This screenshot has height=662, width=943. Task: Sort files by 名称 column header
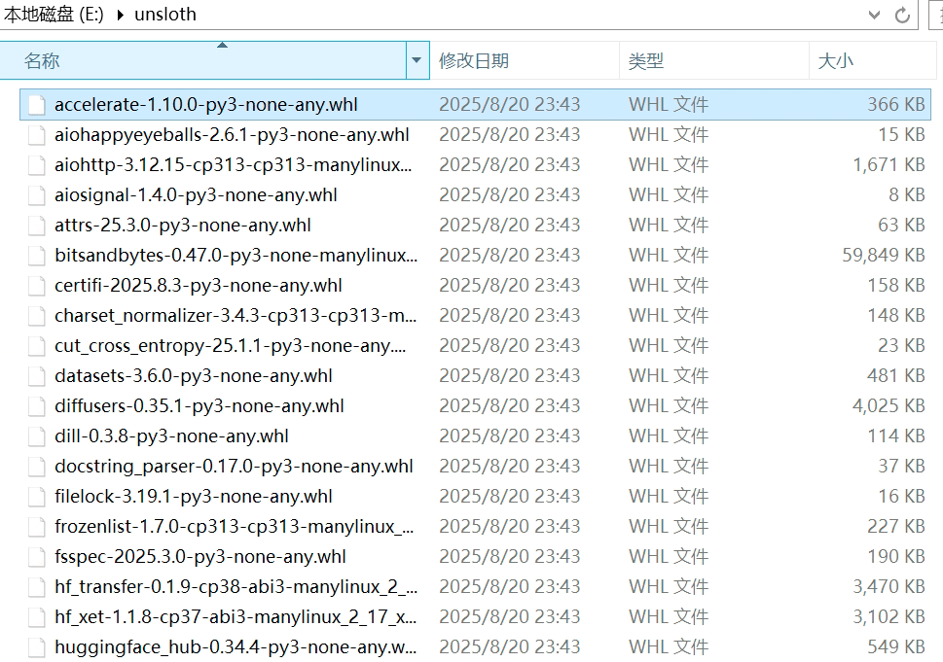pos(203,60)
